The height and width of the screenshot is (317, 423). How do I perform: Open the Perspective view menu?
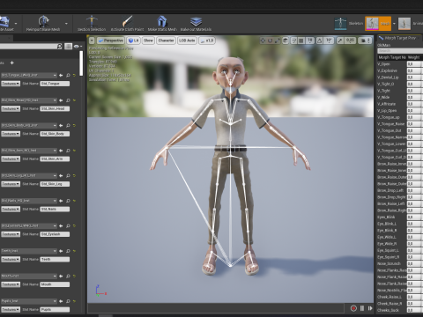(x=110, y=41)
